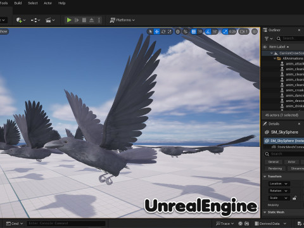The image size is (304, 228).
Task: Open viewport layout options icon
Action: (x=255, y=32)
